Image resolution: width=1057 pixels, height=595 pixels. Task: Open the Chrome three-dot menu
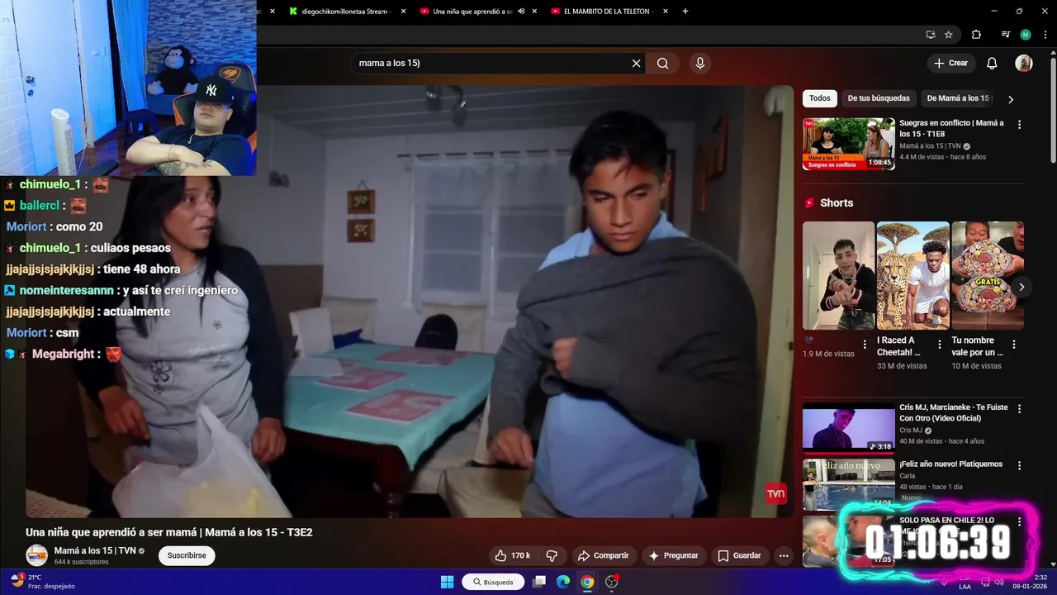[1046, 35]
